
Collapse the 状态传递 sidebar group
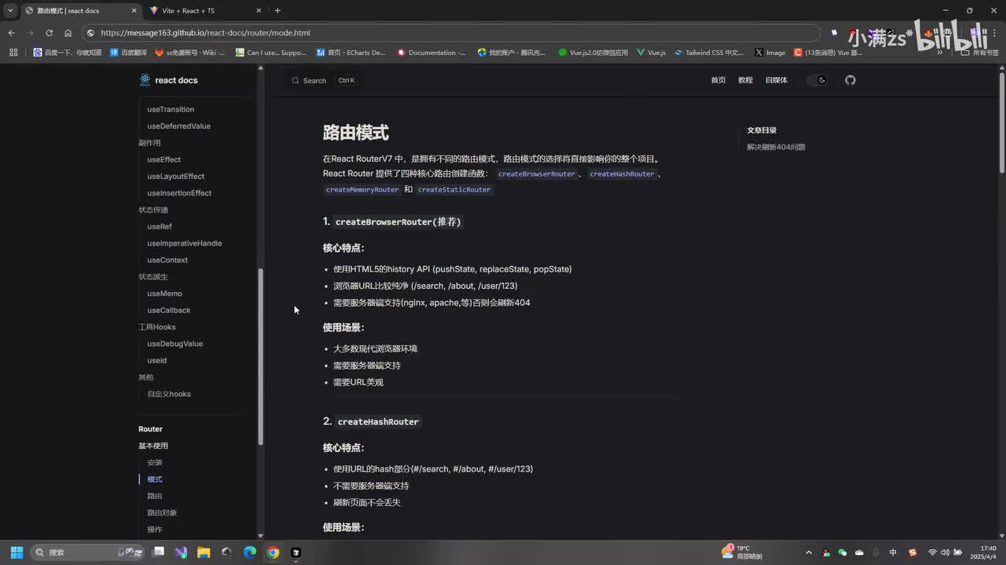point(153,210)
